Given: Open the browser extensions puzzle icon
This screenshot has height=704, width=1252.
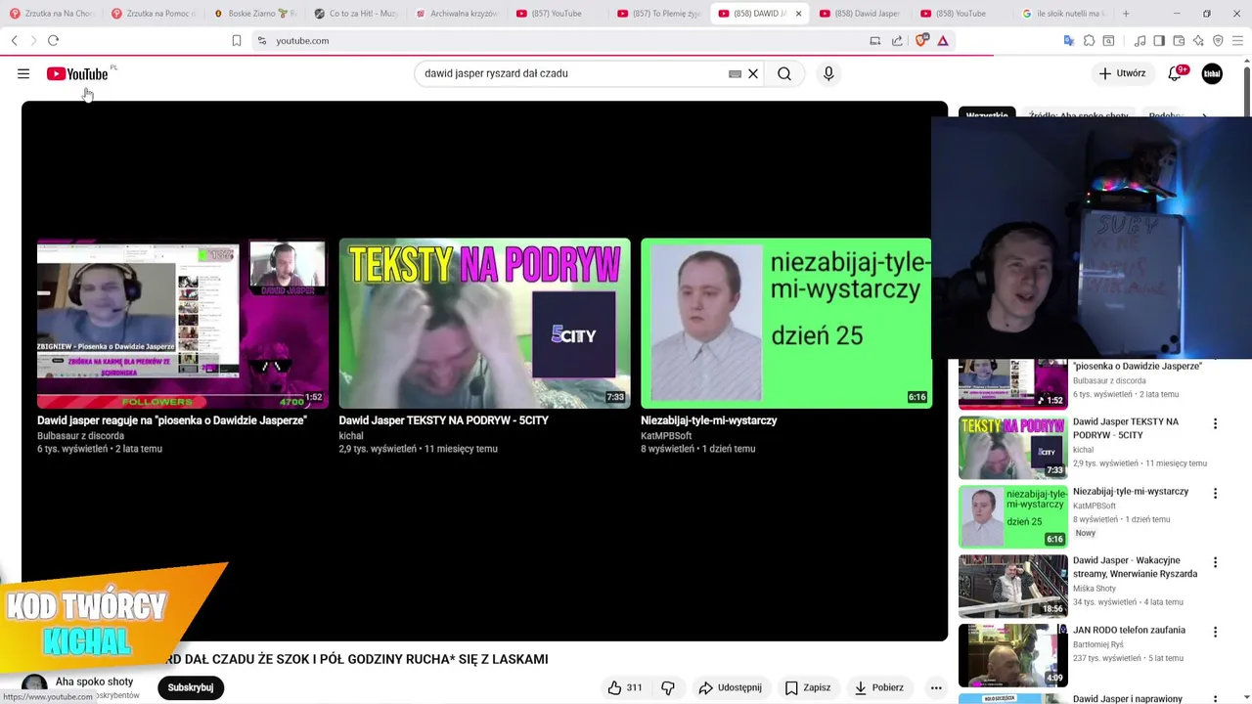Looking at the screenshot, I should point(1089,40).
